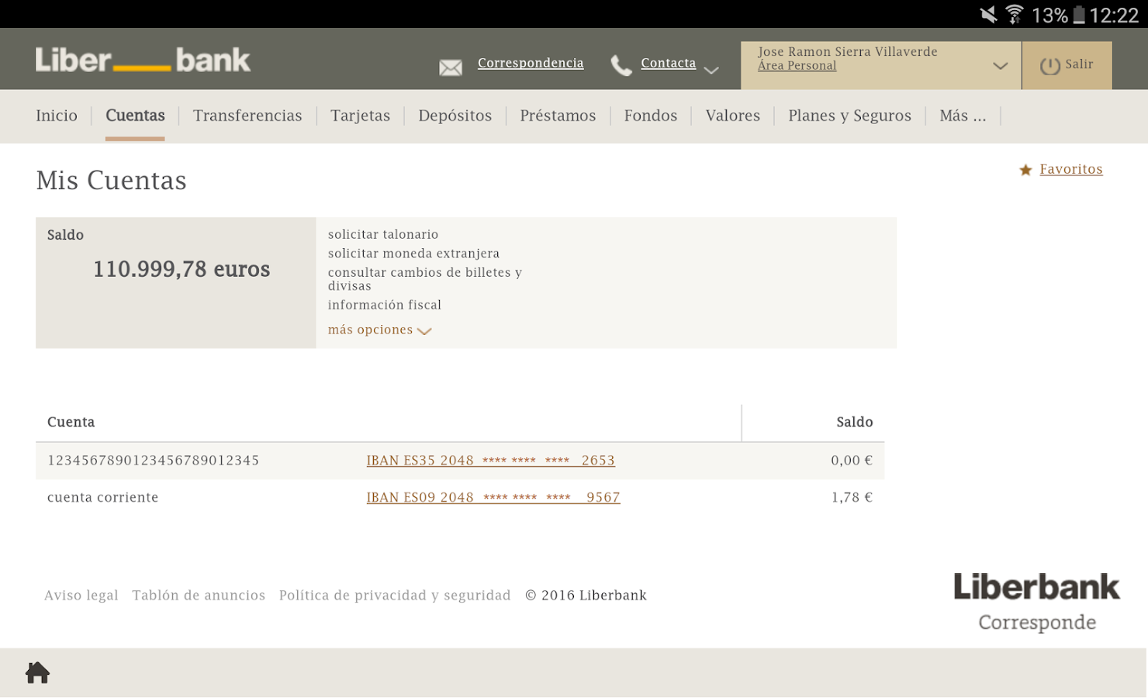Image resolution: width=1148 pixels, height=698 pixels.
Task: Switch to the Valores tab
Action: coord(733,116)
